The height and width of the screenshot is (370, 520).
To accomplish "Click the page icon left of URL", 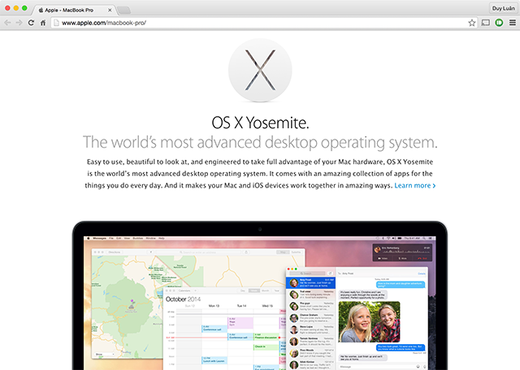I will (x=57, y=23).
